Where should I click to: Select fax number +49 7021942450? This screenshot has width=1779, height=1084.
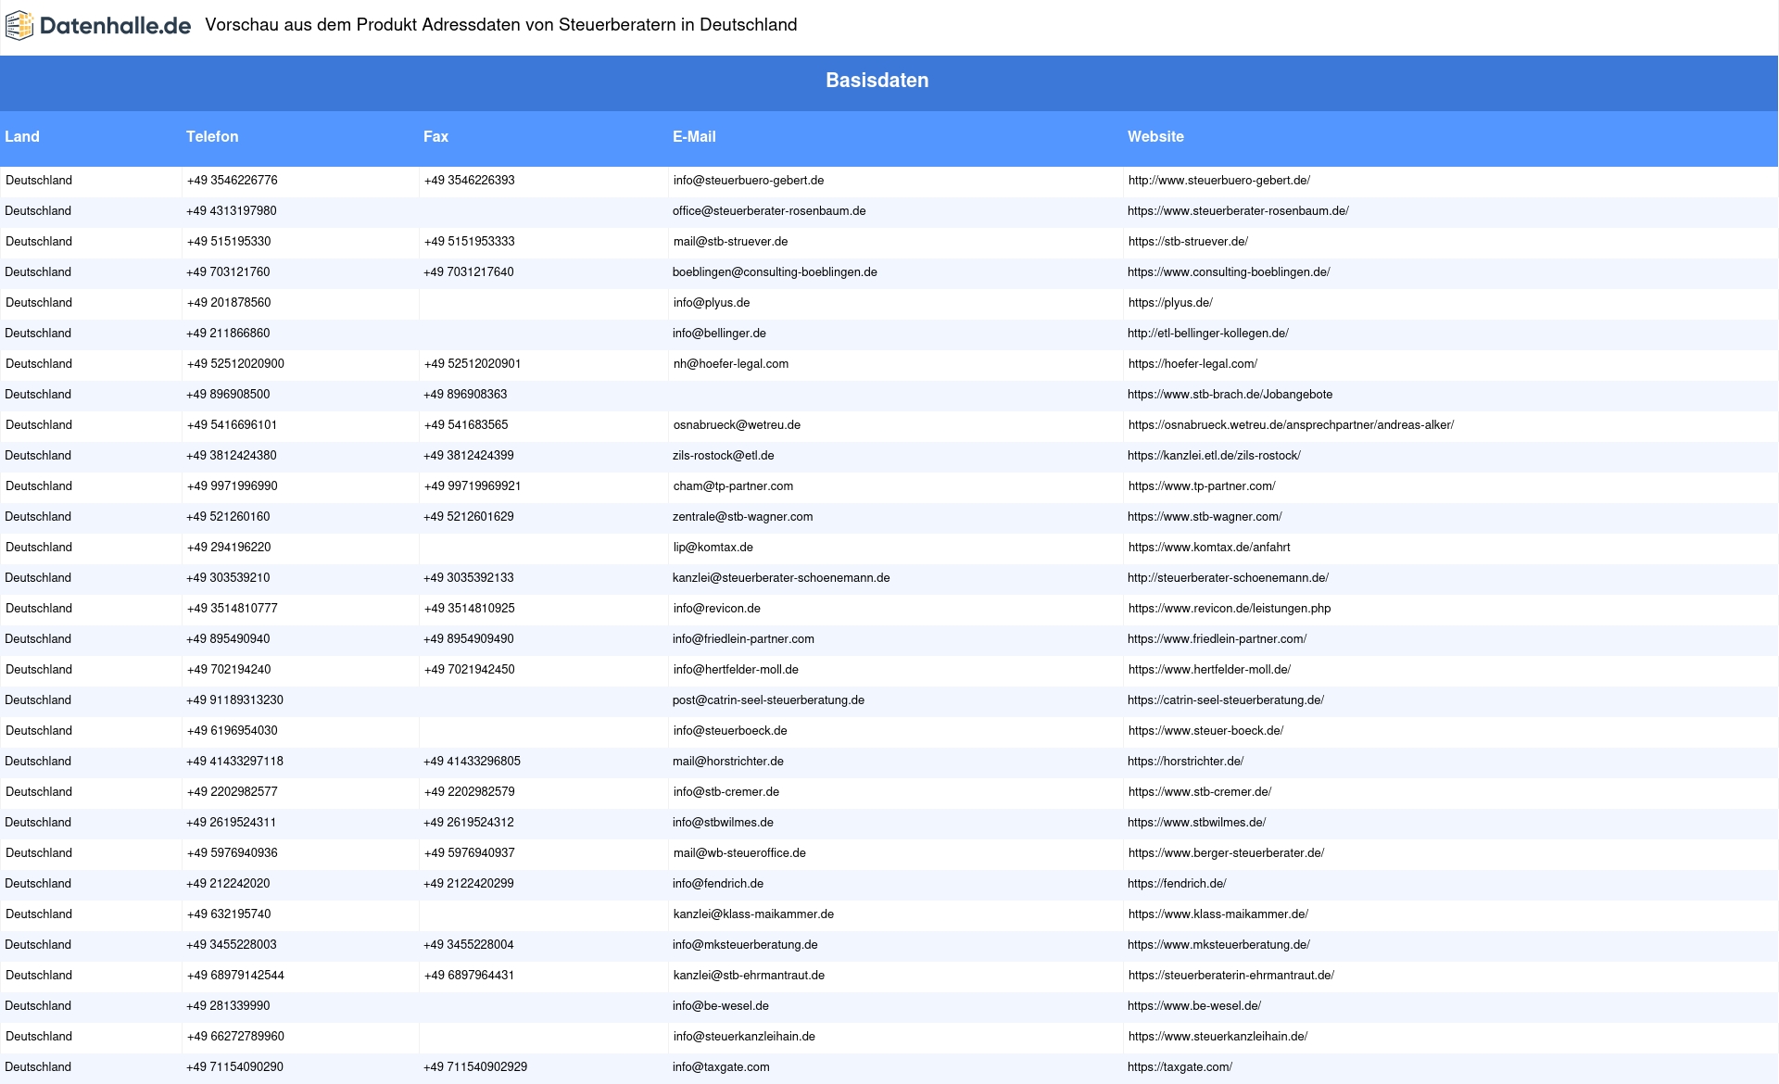[470, 670]
